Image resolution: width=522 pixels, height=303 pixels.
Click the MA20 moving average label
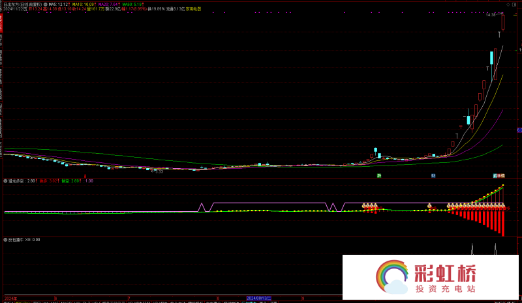[x=108, y=3]
